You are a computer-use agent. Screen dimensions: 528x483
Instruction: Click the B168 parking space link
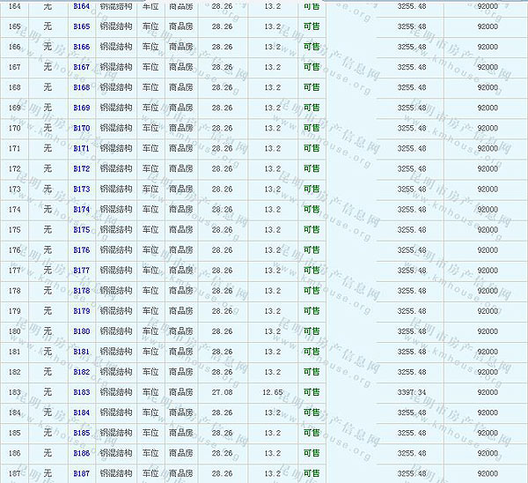[x=81, y=87]
